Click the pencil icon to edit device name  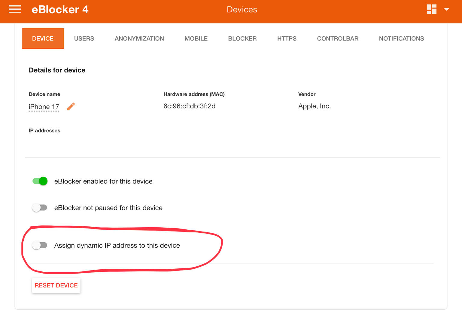tap(71, 107)
